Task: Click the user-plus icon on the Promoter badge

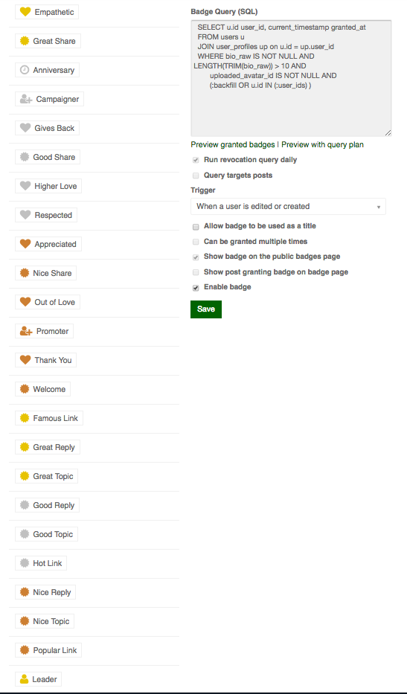Action: click(x=26, y=331)
